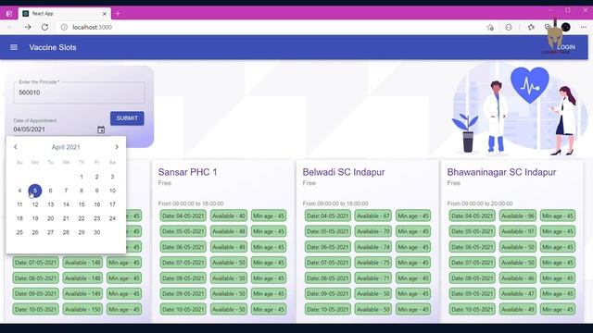Select April 24 in calendar
The image size is (593, 333).
112,218
